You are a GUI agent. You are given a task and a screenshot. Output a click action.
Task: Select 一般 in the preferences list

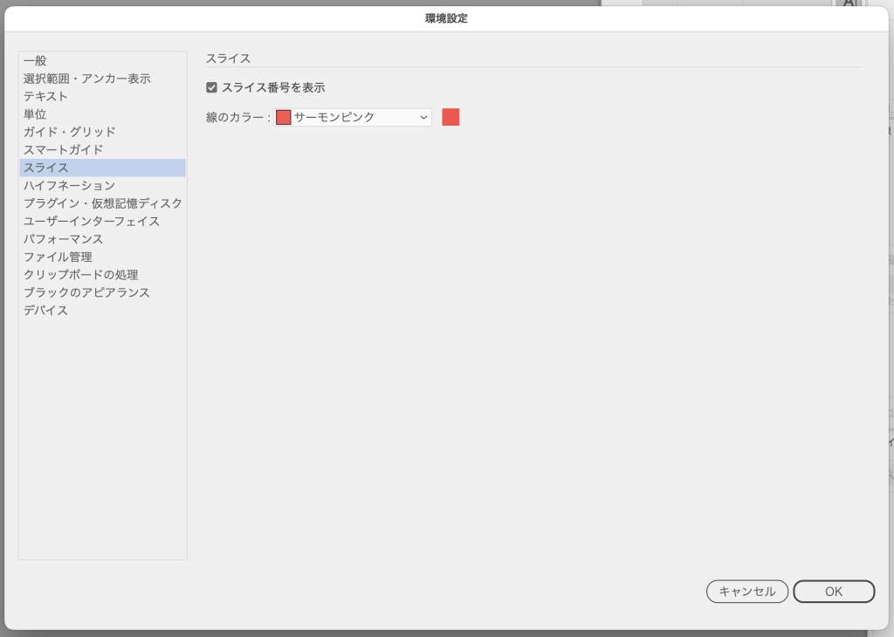click(x=36, y=61)
